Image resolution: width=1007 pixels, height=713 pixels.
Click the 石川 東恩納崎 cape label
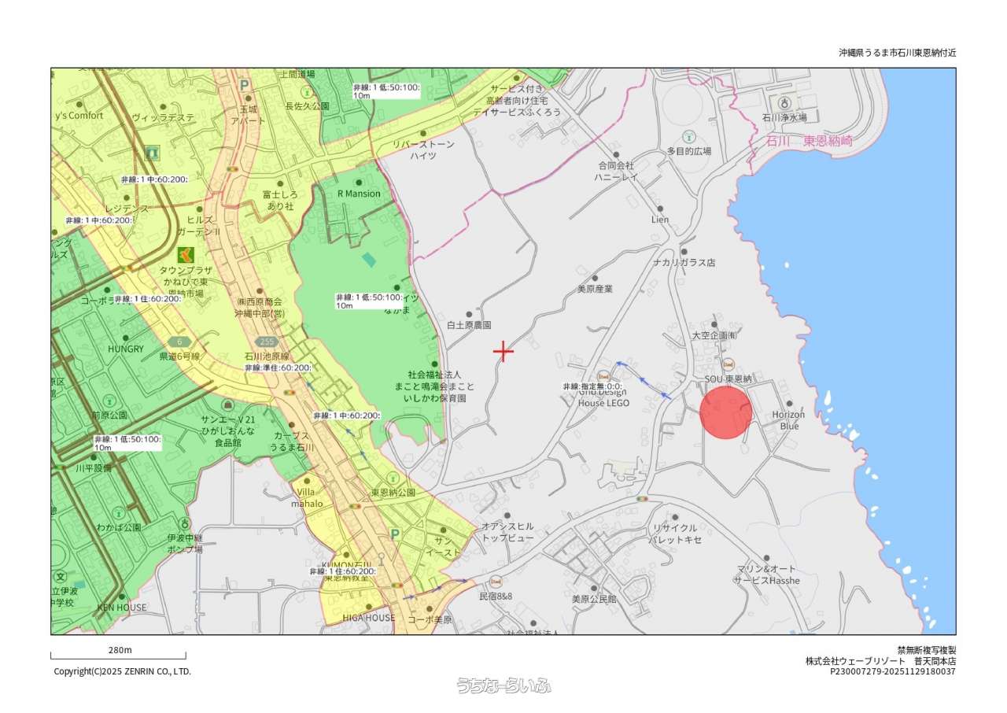809,142
